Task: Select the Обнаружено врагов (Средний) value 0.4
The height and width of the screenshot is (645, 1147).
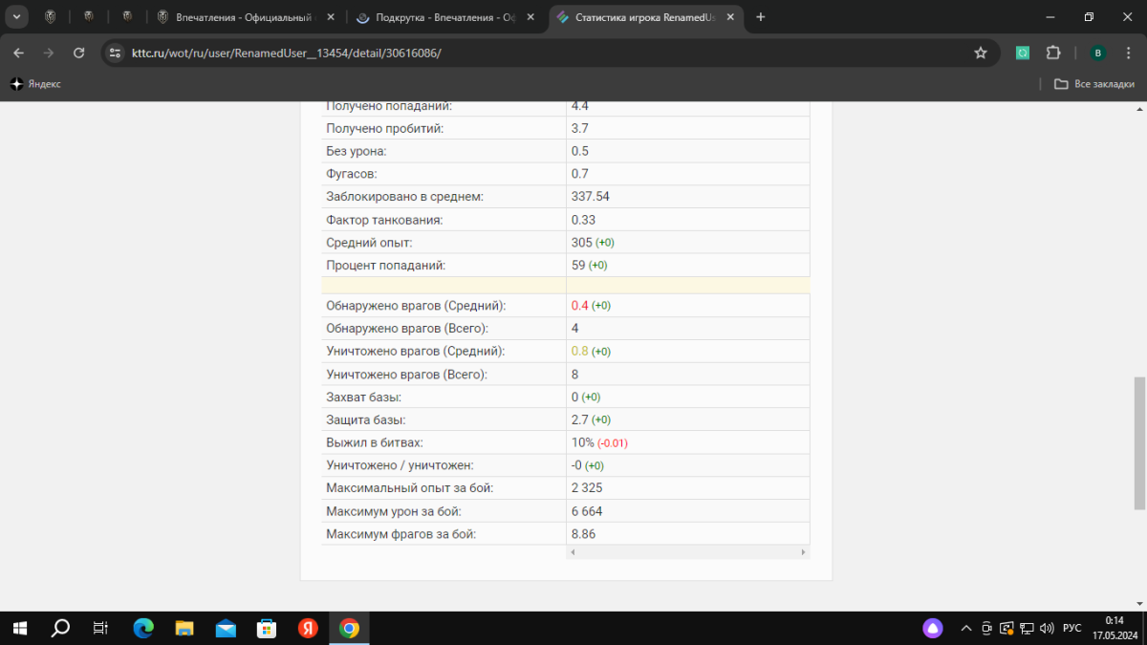Action: (580, 306)
